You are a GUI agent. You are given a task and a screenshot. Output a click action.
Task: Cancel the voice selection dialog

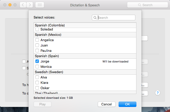coord(106,104)
